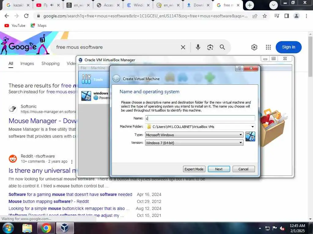Open the File menu in VirtualBox Manager
313x234 pixels.
[83, 68]
